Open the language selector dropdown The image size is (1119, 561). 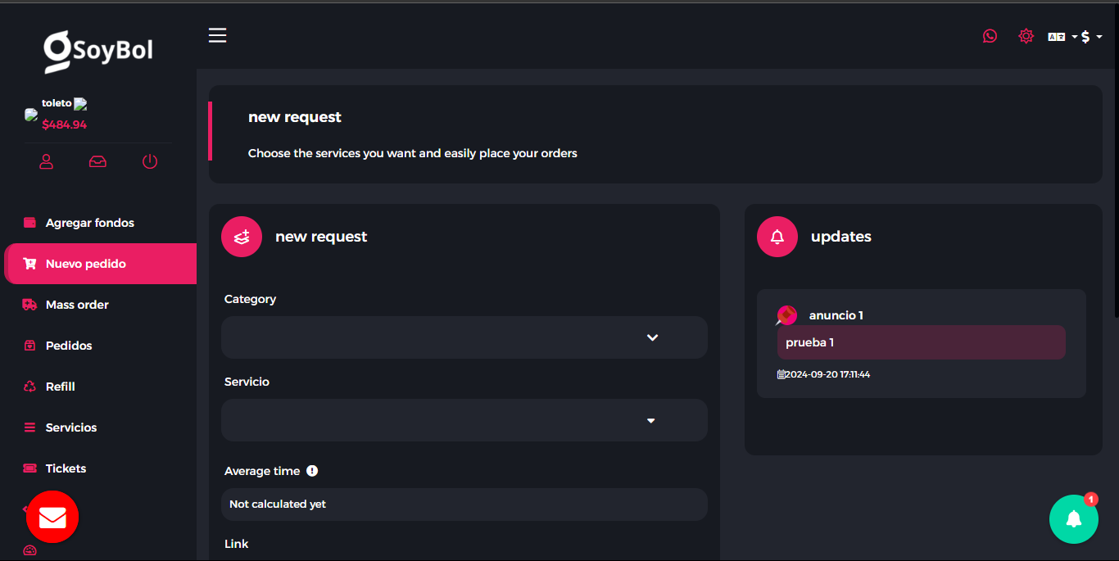[x=1062, y=37]
